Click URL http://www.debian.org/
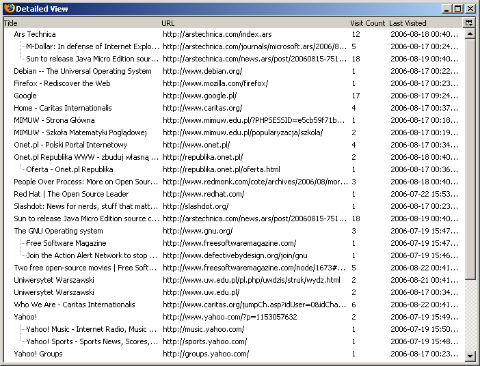 [202, 71]
